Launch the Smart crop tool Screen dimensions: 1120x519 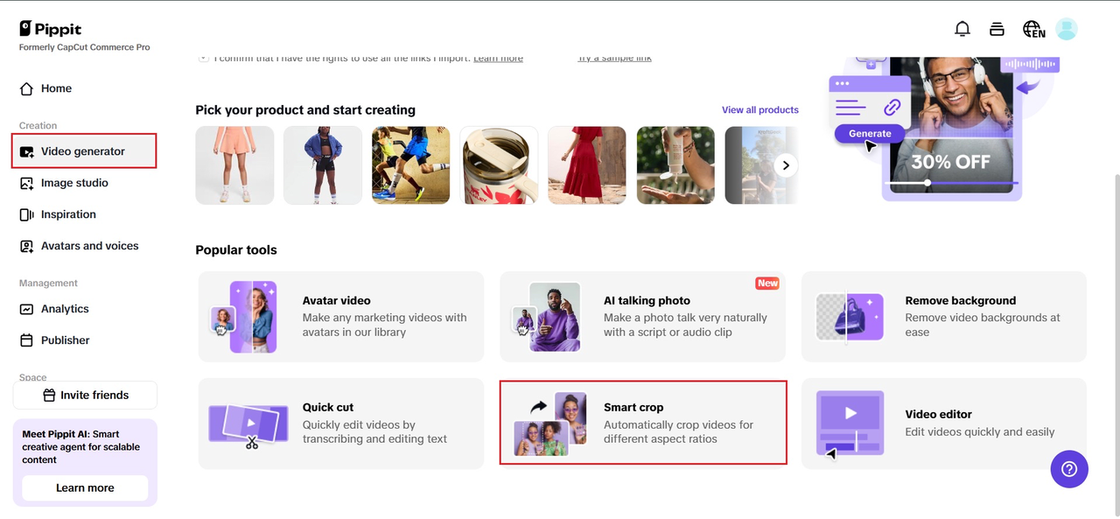(643, 423)
